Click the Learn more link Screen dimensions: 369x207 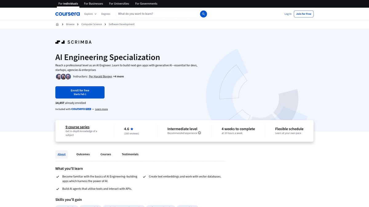pyautogui.click(x=101, y=109)
